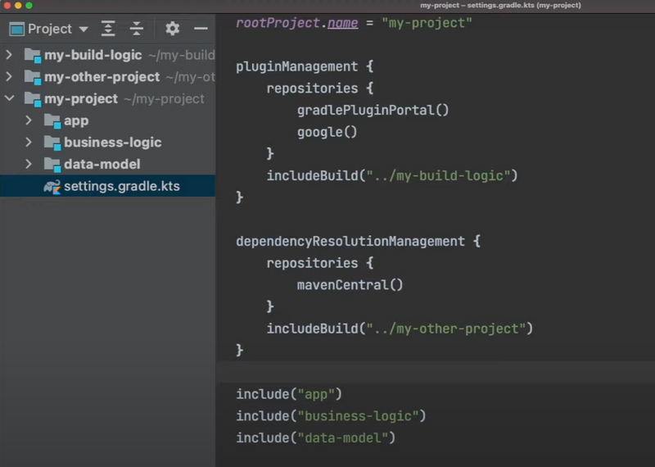Hide the Project panel with minus icon

tap(201, 29)
